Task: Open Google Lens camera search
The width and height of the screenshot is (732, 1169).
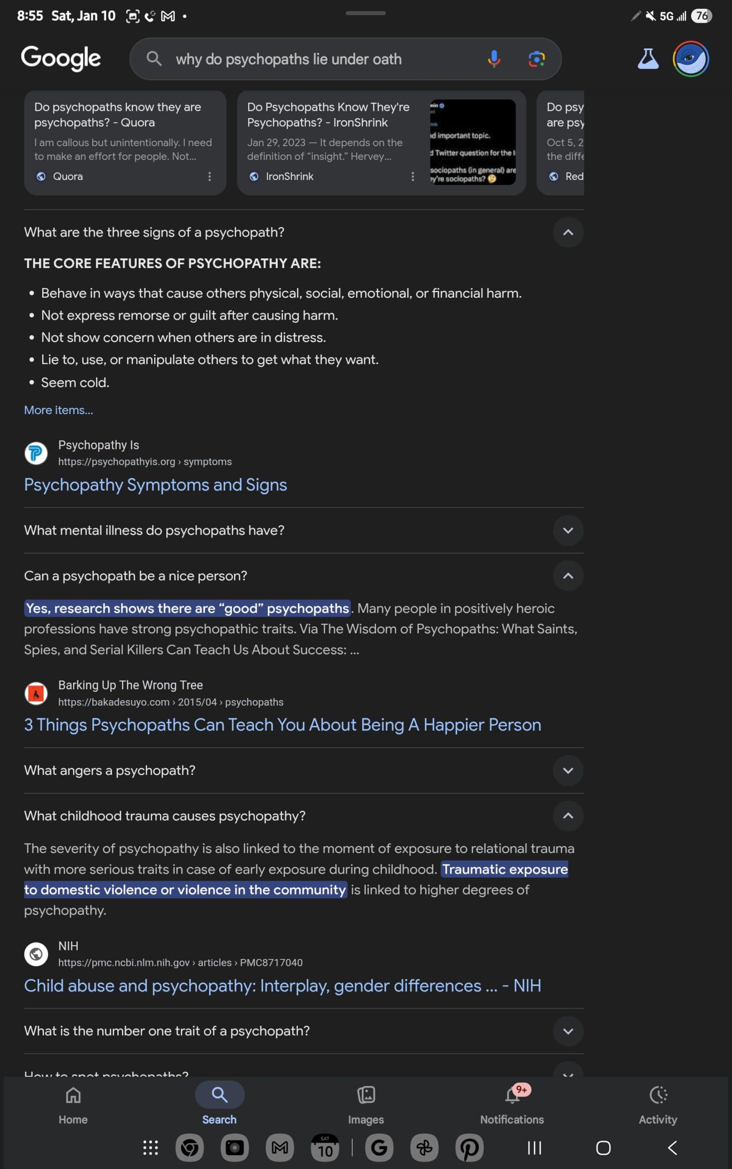Action: 536,59
